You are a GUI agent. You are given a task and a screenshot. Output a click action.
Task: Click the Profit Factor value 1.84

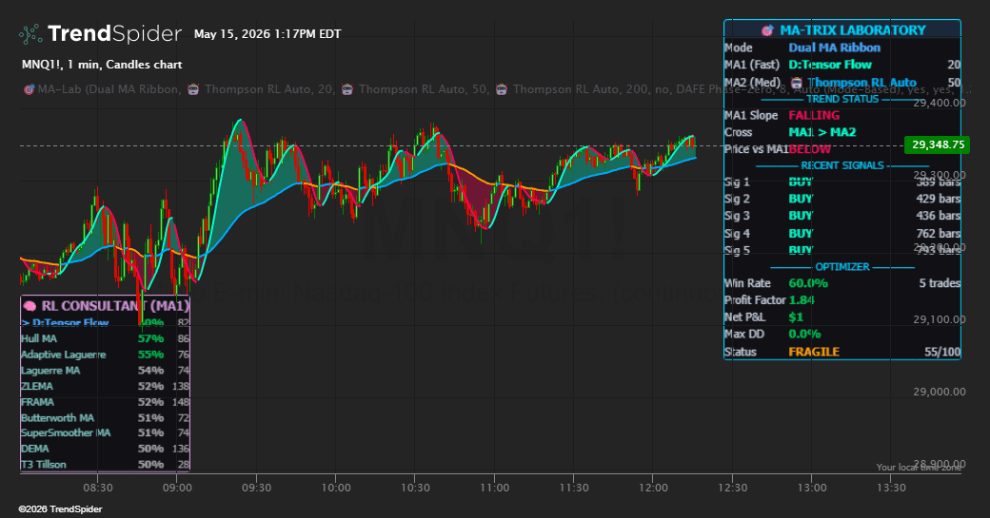pyautogui.click(x=802, y=300)
